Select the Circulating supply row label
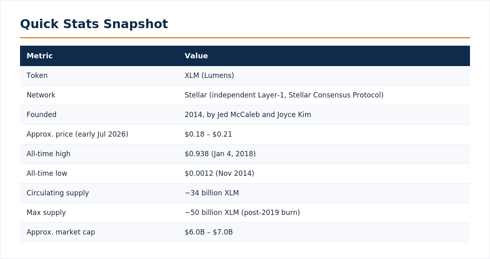The height and width of the screenshot is (259, 490). tap(58, 193)
